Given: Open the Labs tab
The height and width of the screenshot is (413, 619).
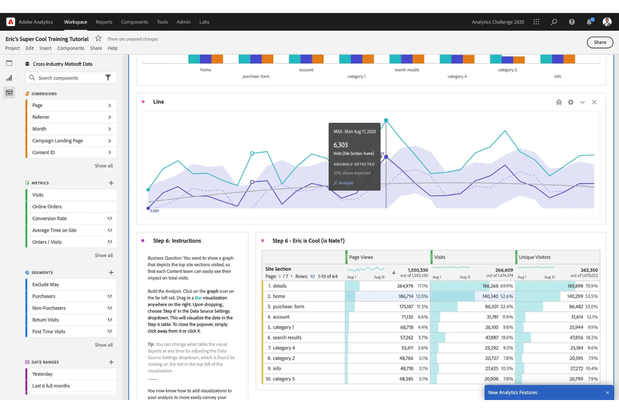Looking at the screenshot, I should 205,22.
